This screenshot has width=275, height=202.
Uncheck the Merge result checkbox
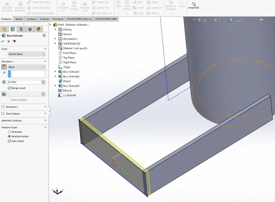(9, 88)
